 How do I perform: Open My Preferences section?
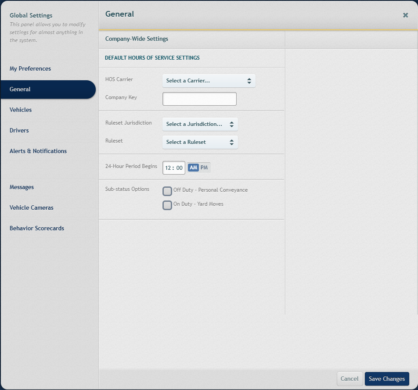coord(30,68)
